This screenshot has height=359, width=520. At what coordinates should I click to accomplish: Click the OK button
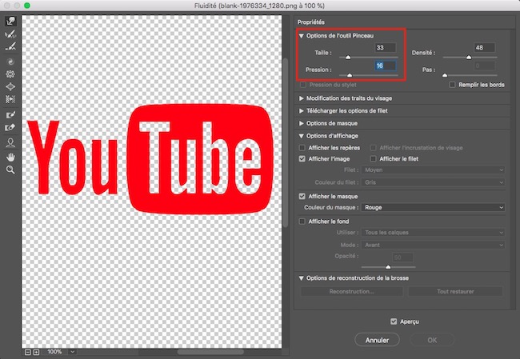(x=432, y=340)
